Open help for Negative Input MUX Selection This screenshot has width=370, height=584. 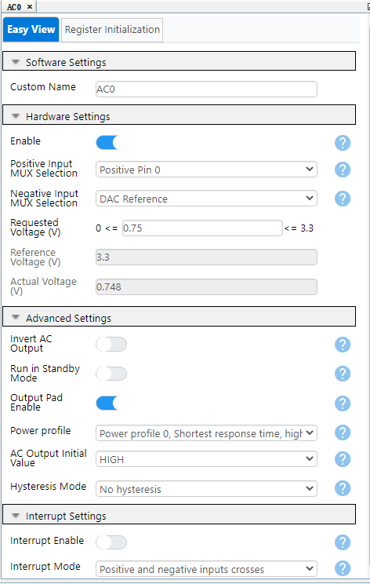343,199
